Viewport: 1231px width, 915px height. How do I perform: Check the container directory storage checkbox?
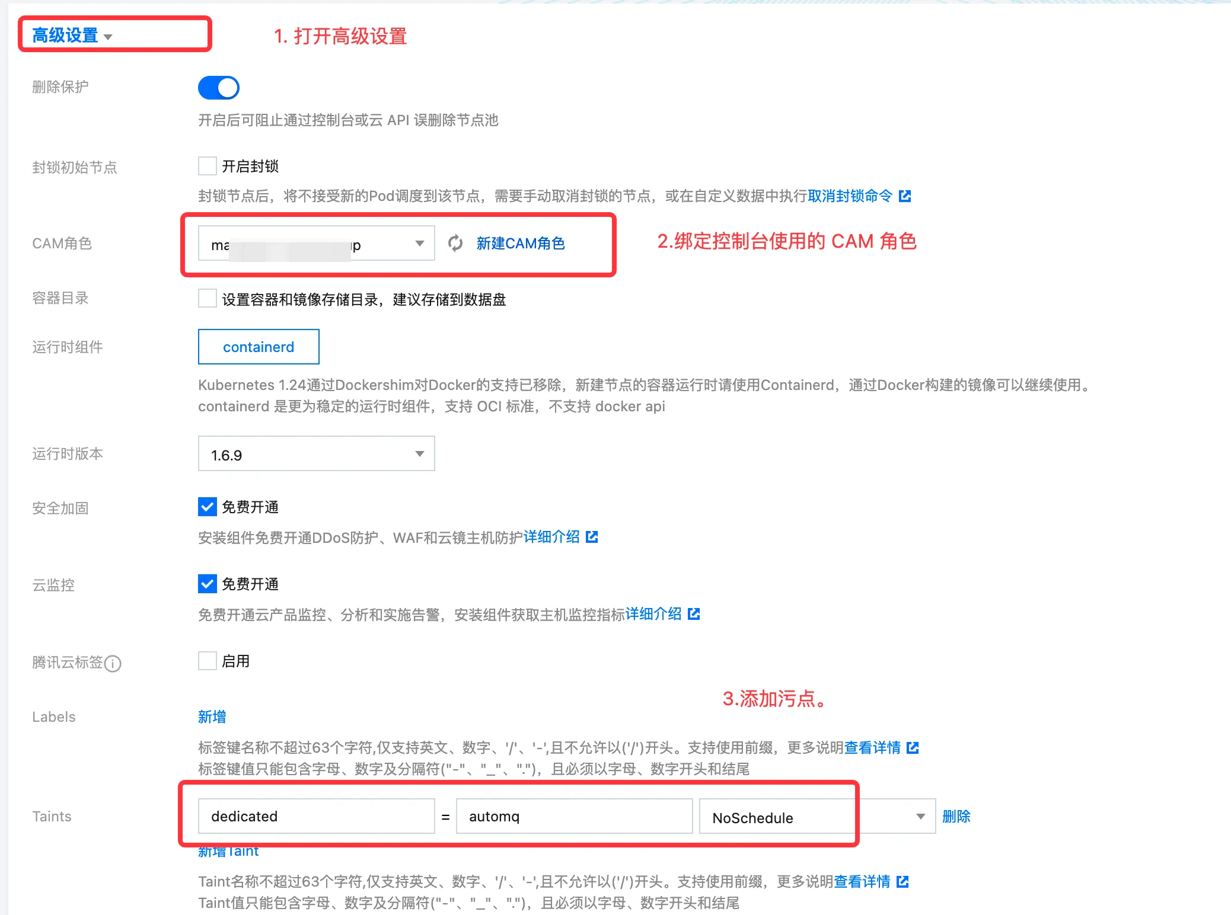[208, 299]
